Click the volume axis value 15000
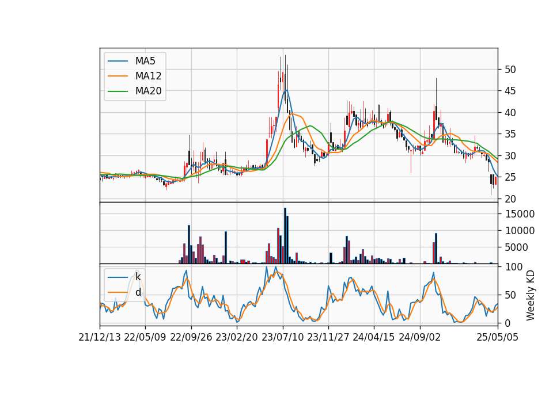 (520, 214)
